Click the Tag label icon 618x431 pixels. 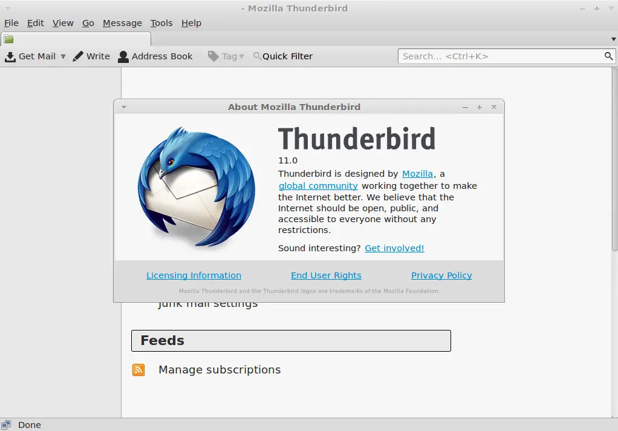pos(213,56)
